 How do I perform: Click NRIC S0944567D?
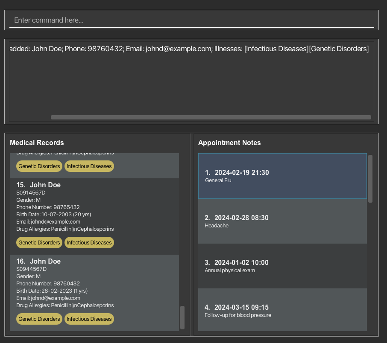[x=31, y=269]
